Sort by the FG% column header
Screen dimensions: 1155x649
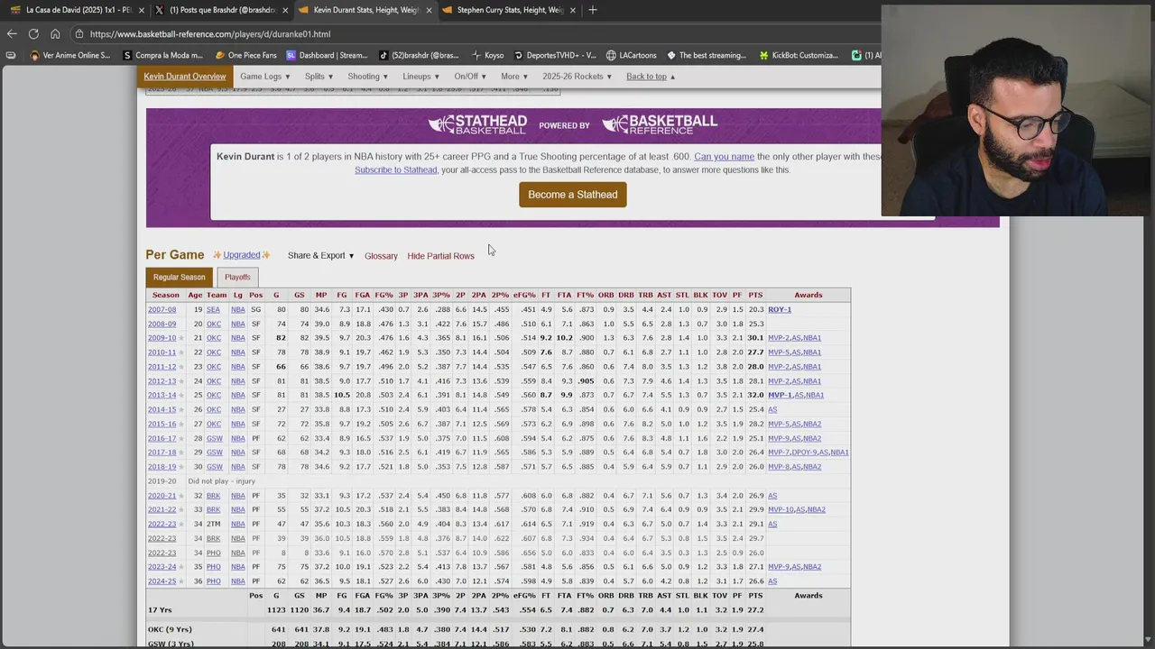tap(383, 295)
